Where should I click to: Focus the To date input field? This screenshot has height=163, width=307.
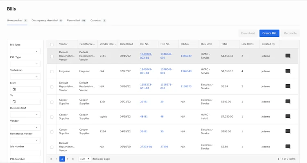[25, 102]
